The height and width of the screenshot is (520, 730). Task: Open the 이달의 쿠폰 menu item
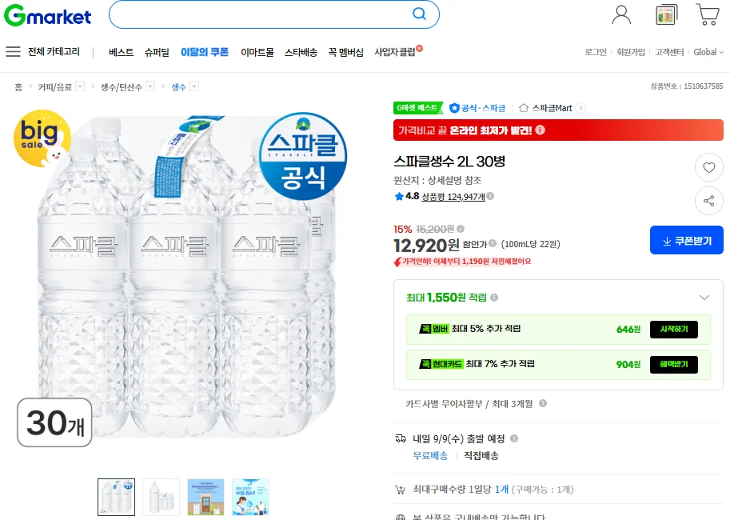[x=205, y=52]
